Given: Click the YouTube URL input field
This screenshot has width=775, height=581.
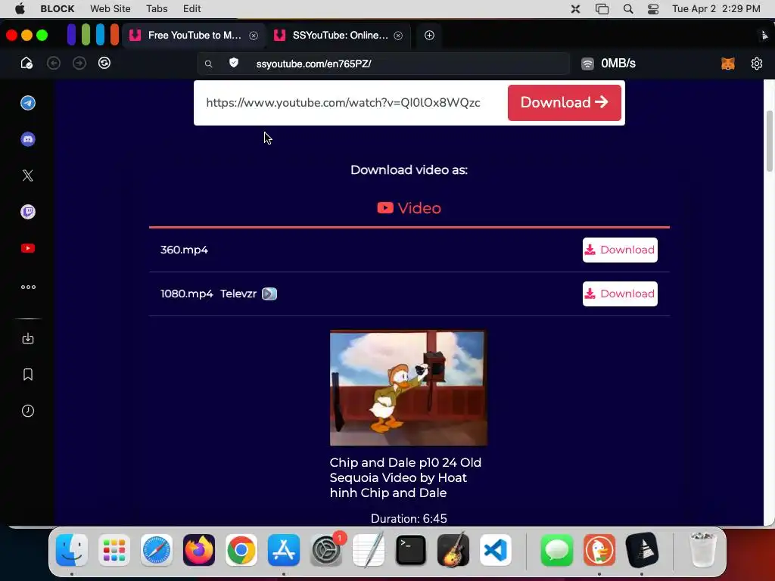Looking at the screenshot, I should coord(350,103).
